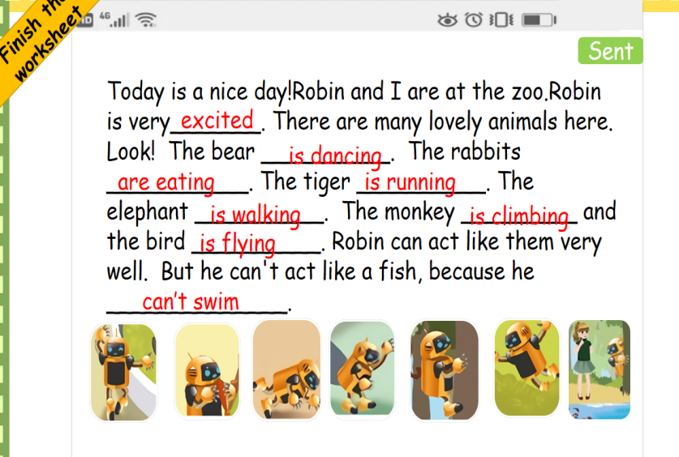
Task: Select the robot walking on path picture
Action: tap(123, 372)
